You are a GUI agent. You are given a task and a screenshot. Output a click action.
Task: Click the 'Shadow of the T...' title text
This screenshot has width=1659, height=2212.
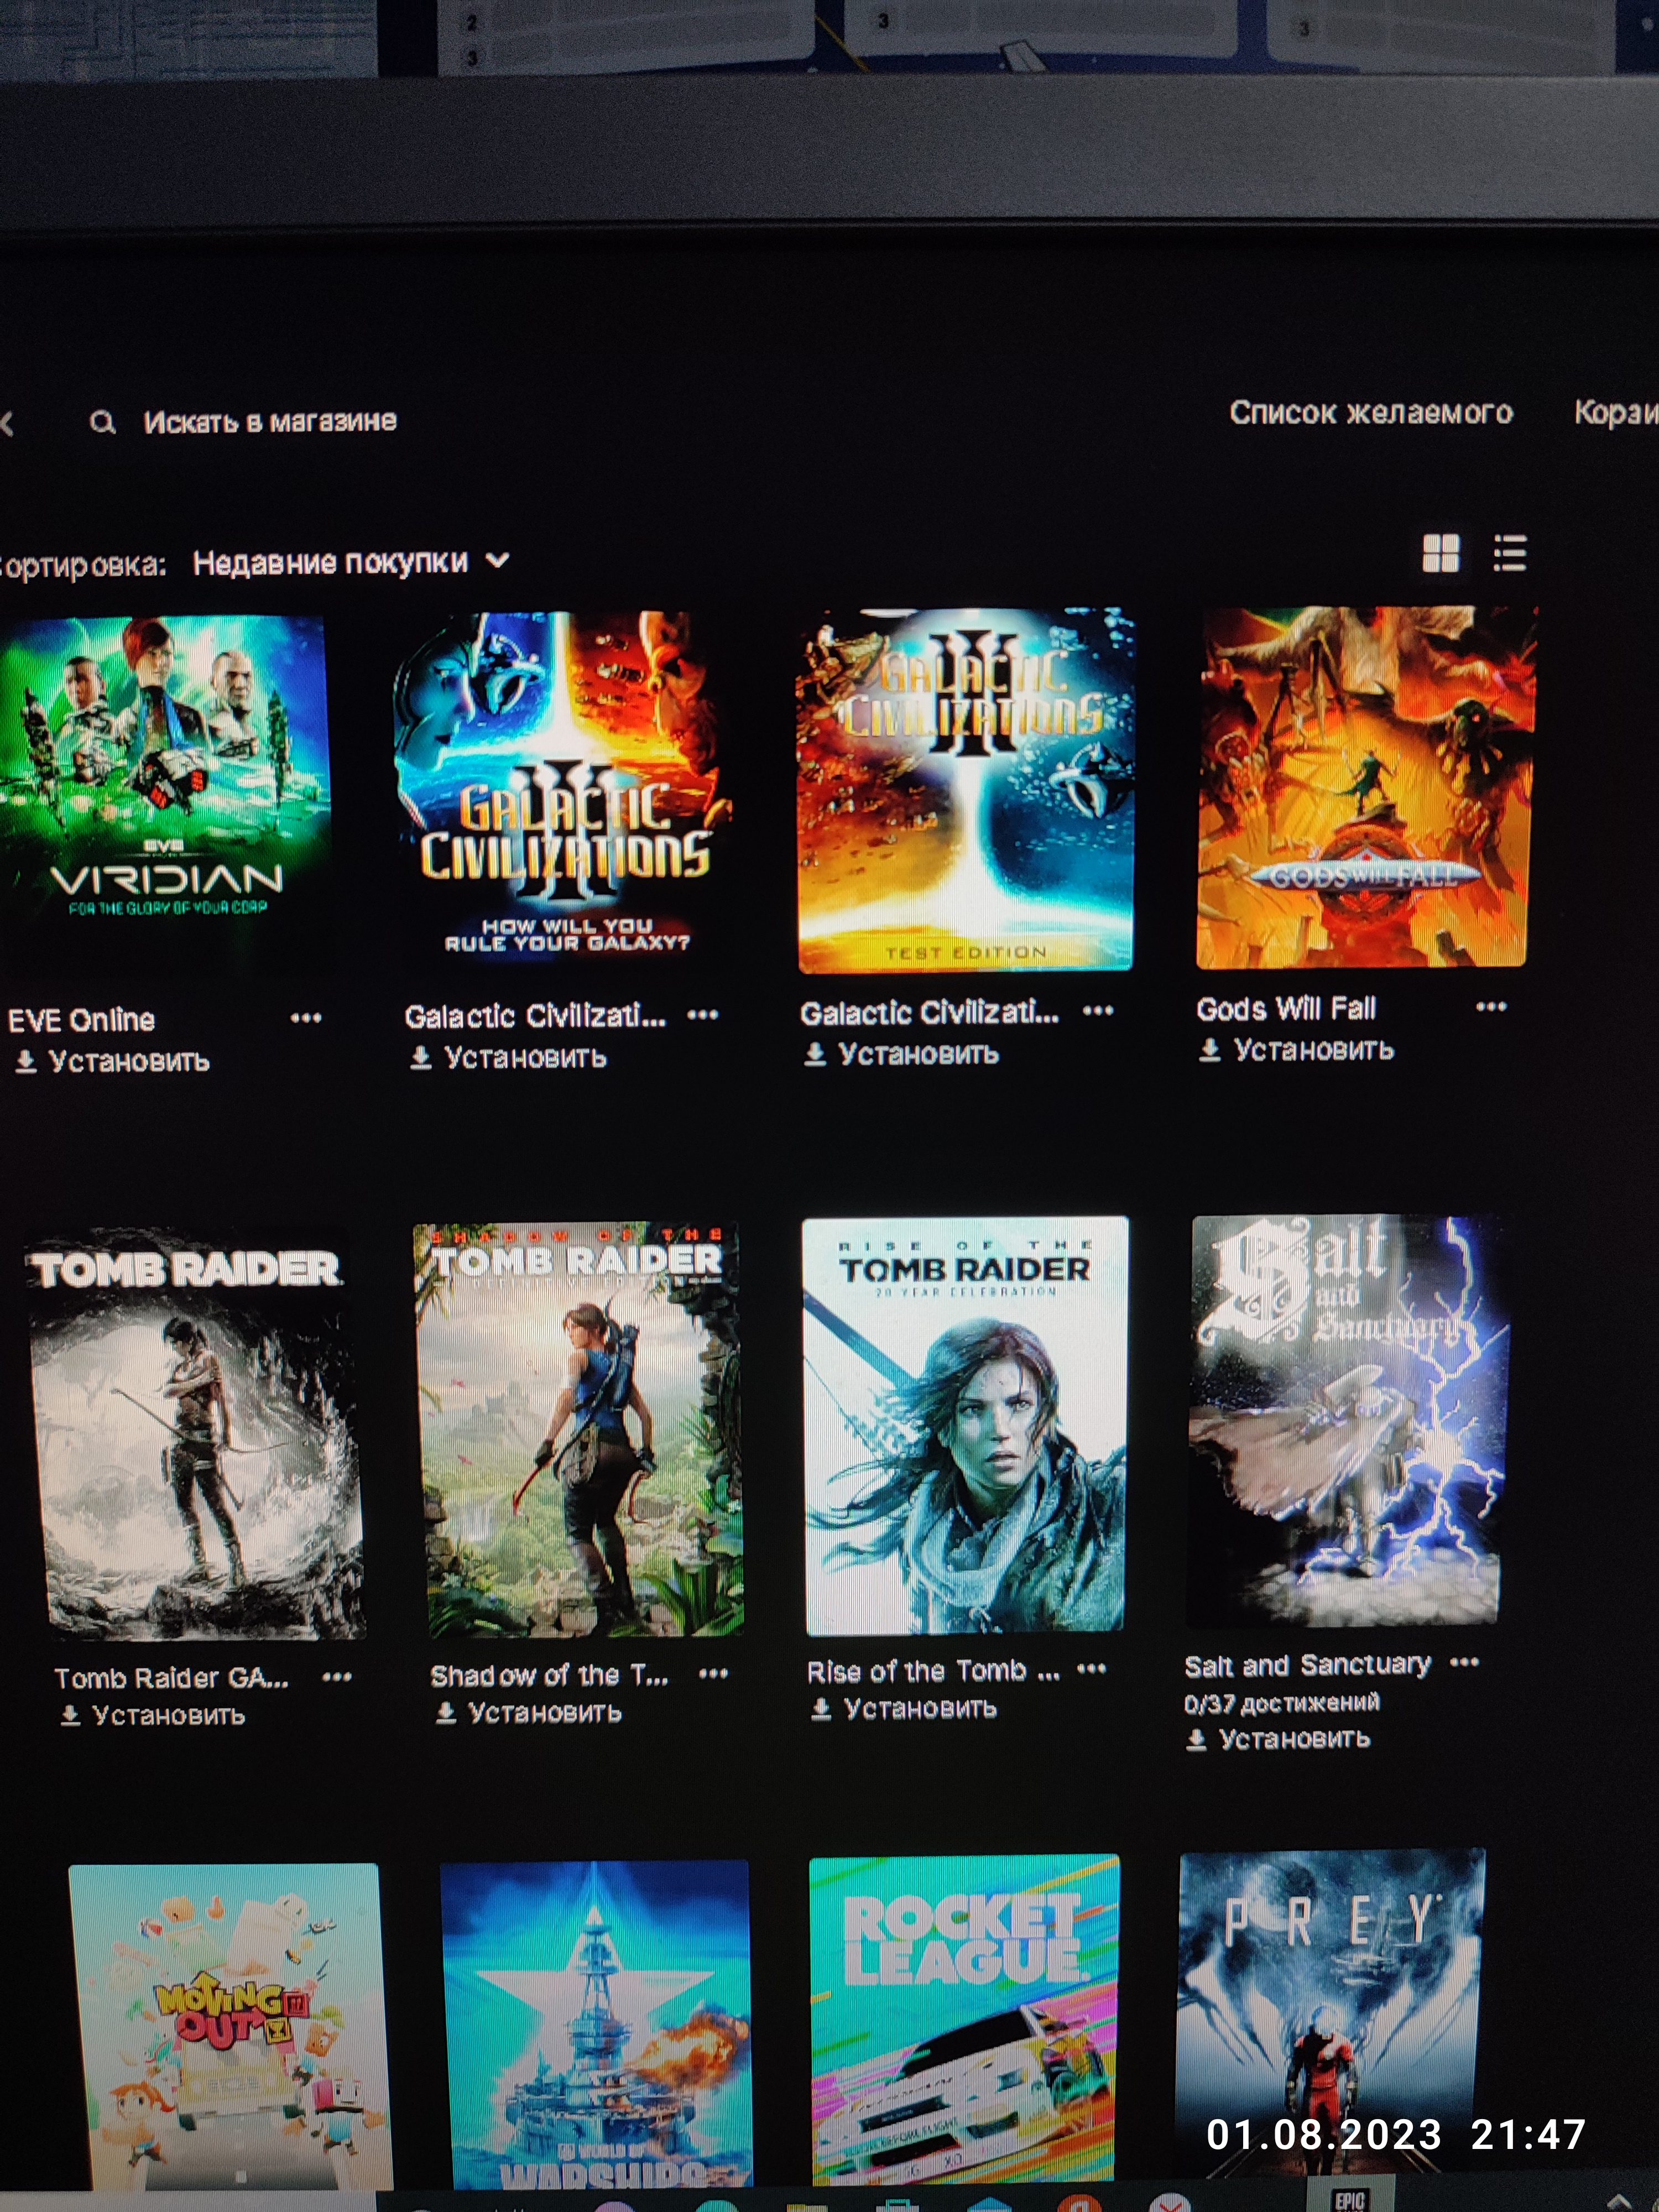(x=549, y=1674)
